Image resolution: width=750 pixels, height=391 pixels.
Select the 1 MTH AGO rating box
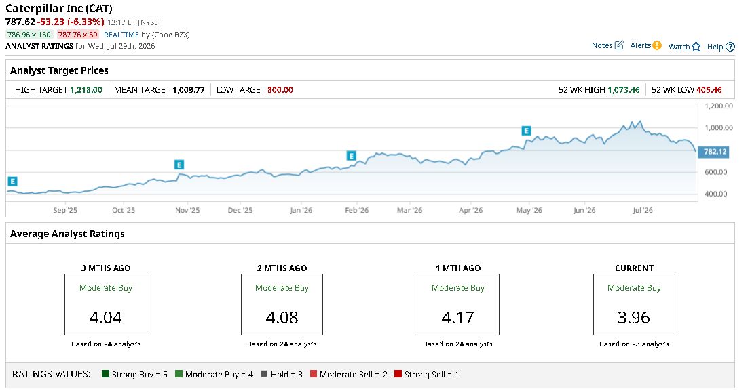click(457, 304)
